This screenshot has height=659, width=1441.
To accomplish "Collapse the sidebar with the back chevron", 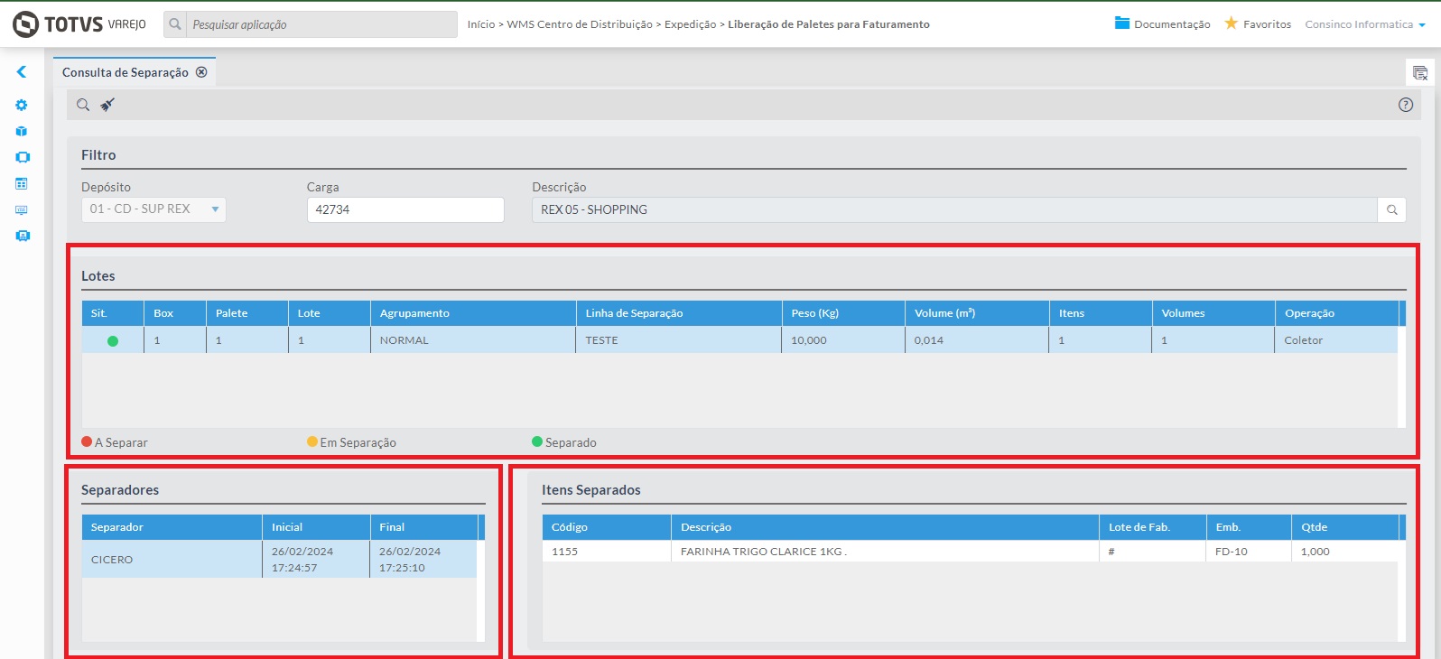I will (22, 71).
